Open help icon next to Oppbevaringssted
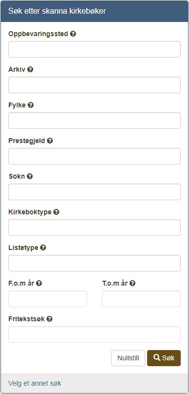 pyautogui.click(x=73, y=34)
